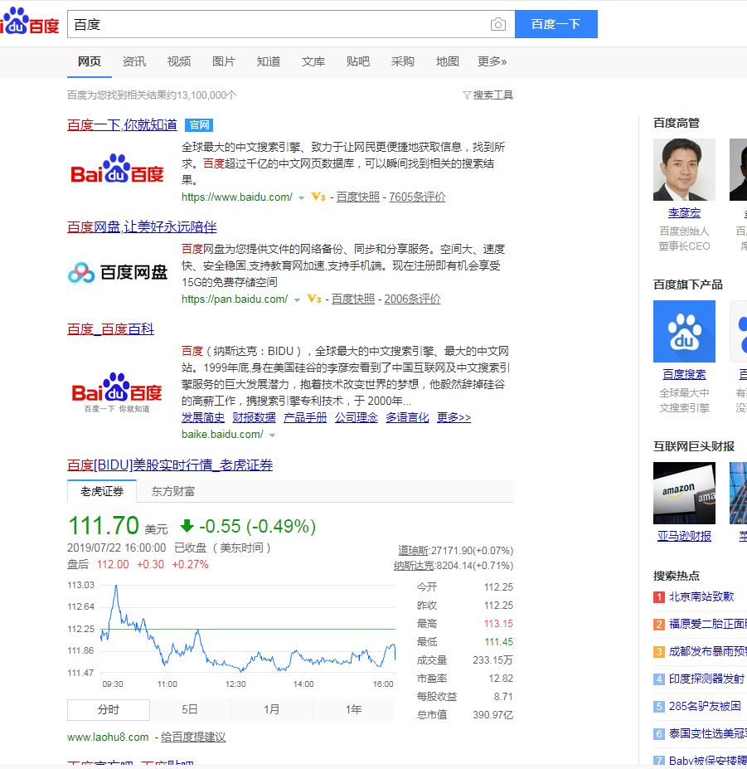Click hot search rank 5 badge
747x769 pixels.
[x=659, y=707]
